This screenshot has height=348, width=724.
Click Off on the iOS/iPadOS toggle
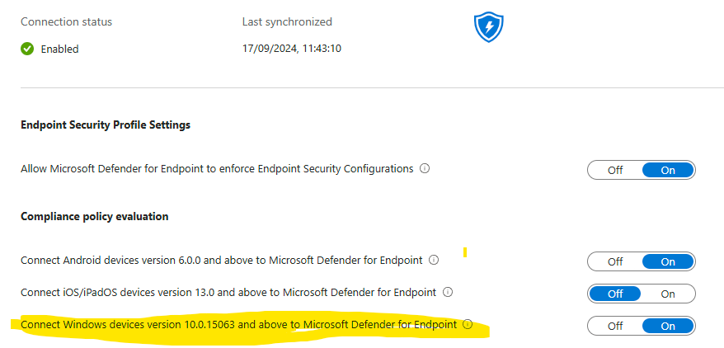615,294
